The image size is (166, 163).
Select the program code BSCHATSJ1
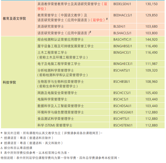coord(122,70)
